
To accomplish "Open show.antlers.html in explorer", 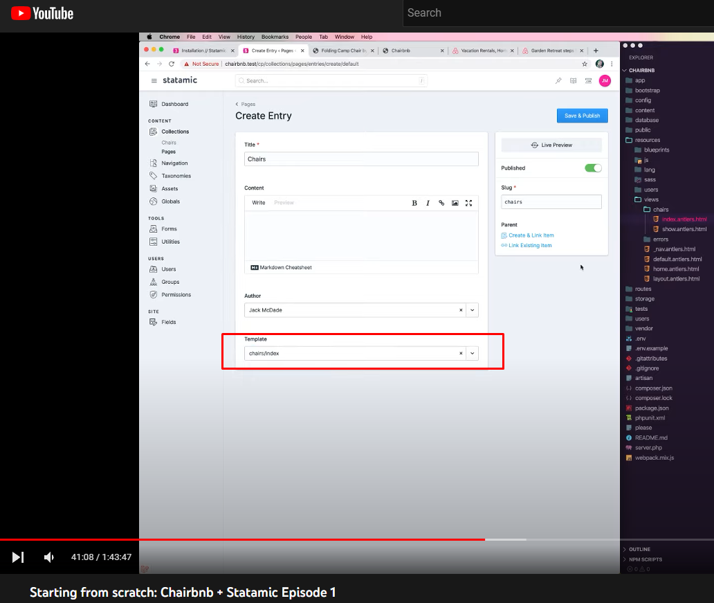I will pos(680,229).
